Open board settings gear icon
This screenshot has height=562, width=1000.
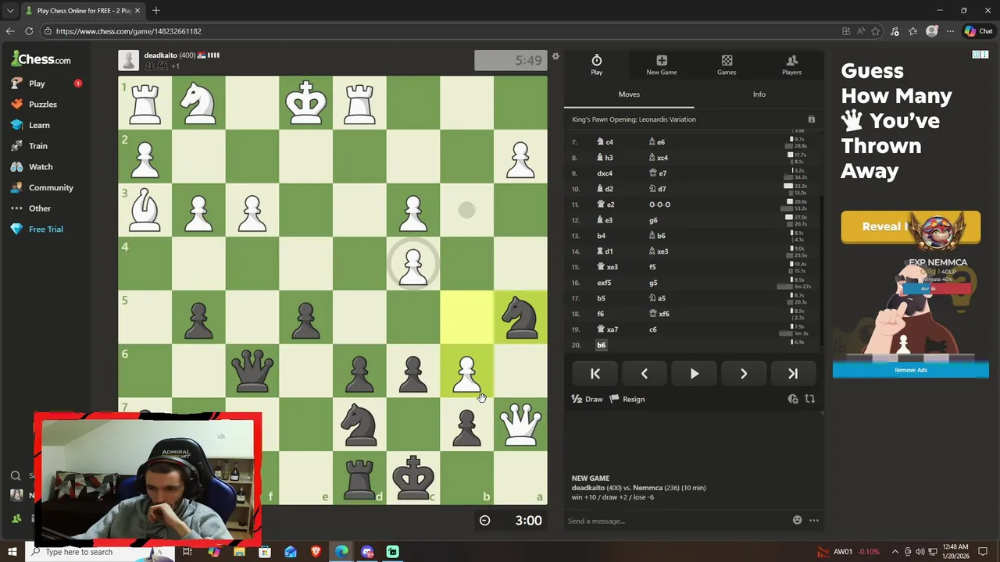pyautogui.click(x=555, y=56)
